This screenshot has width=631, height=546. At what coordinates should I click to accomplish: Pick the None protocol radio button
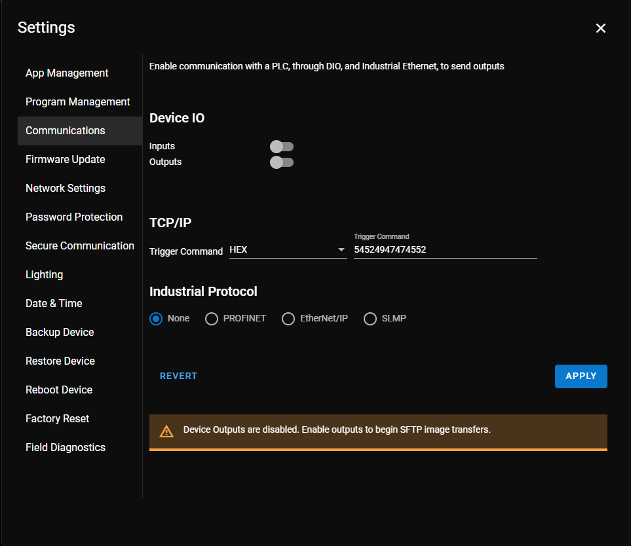[156, 319]
